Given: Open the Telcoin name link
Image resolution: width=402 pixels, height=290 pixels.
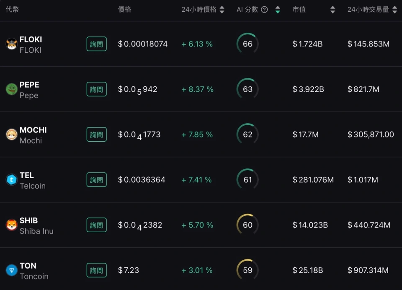Looking at the screenshot, I should [x=34, y=186].
